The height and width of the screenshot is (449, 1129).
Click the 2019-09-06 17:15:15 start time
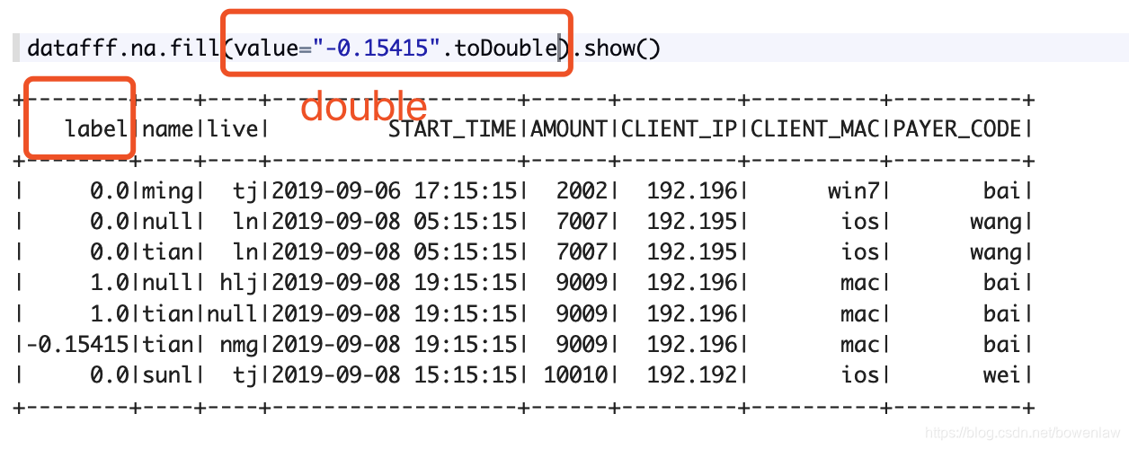point(395,190)
